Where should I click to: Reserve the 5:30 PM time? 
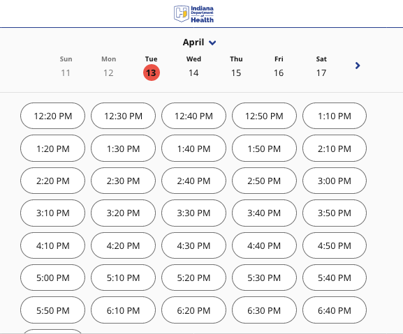pyautogui.click(x=264, y=278)
